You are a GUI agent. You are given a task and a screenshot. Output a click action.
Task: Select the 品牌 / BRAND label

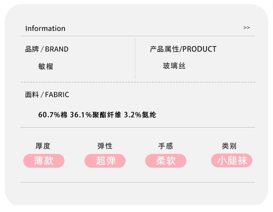pos(47,49)
